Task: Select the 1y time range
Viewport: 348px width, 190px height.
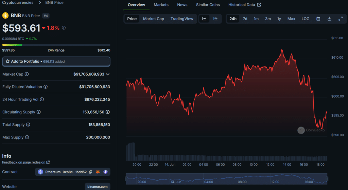Action: click(x=279, y=19)
